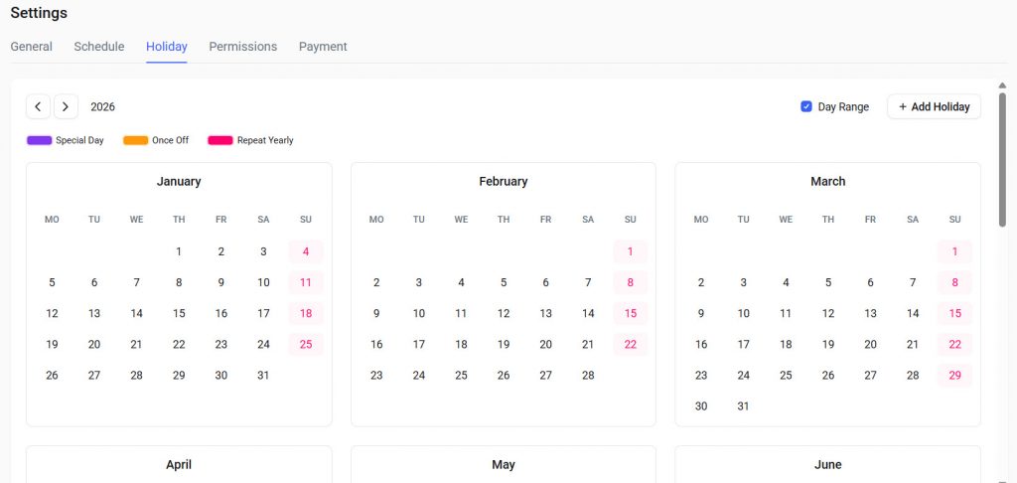Advance to next year with right chevron
Viewport: 1017px width, 483px height.
click(x=66, y=106)
